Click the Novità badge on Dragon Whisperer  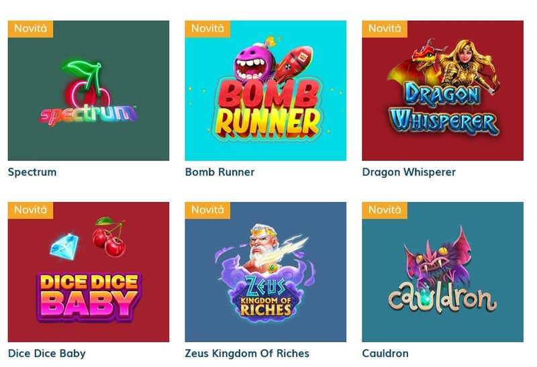point(385,29)
